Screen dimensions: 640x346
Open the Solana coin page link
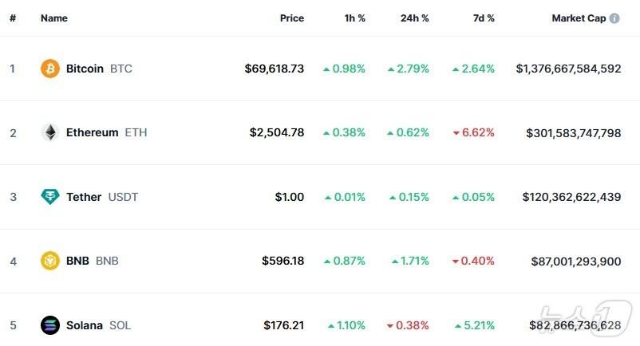click(84, 325)
